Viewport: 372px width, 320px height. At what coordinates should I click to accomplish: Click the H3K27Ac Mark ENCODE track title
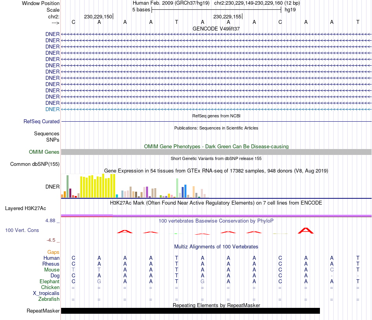[x=216, y=203]
